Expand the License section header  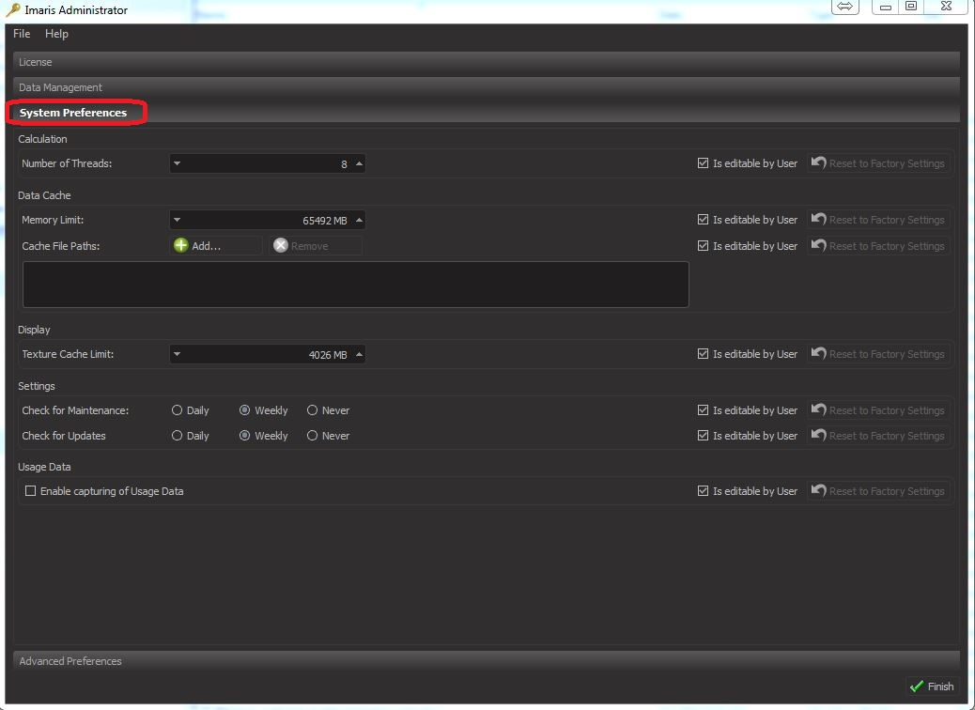tap(36, 62)
